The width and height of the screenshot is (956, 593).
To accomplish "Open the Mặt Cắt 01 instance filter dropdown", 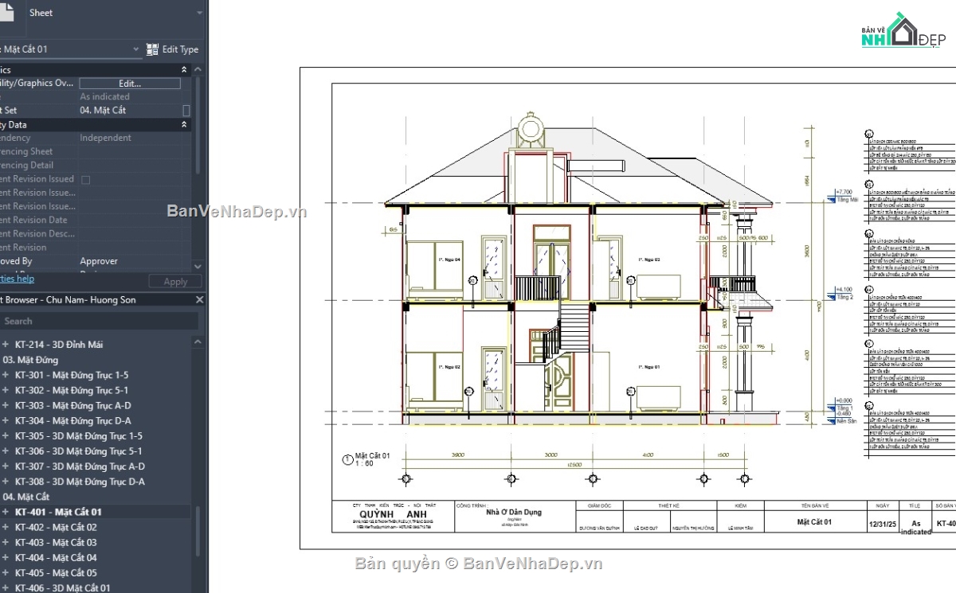I will tap(136, 49).
